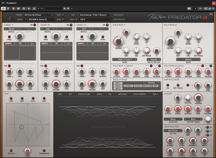Select the next preset arrow after 060 Pad SQ XYbeat
Image resolution: width=216 pixels, height=158 pixels.
53,15
